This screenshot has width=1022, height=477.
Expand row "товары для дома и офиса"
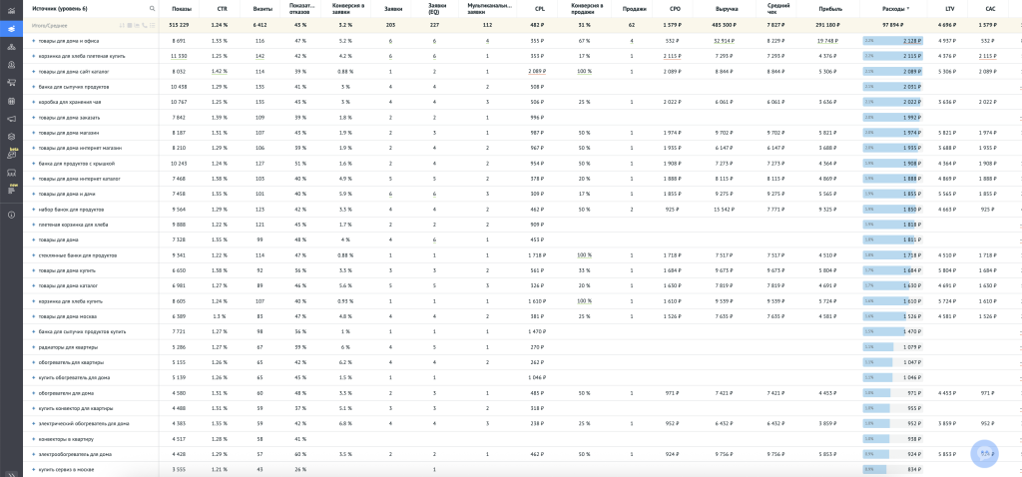coord(34,41)
